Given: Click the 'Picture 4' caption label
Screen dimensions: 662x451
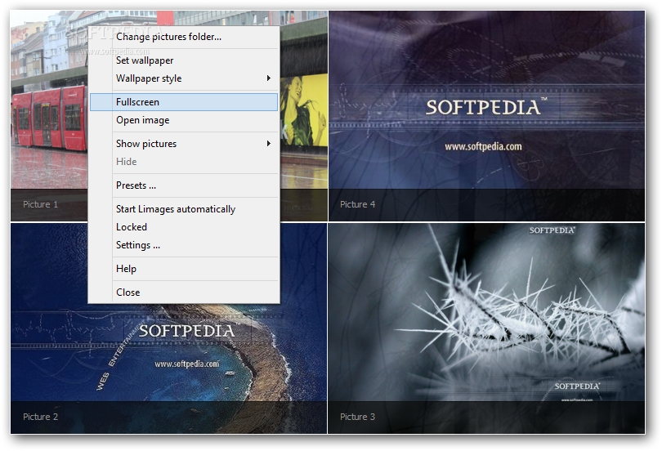Looking at the screenshot, I should (x=358, y=204).
